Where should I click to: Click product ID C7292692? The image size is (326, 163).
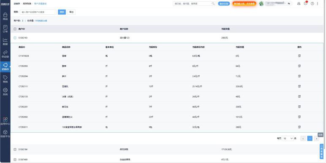(x=23, y=117)
